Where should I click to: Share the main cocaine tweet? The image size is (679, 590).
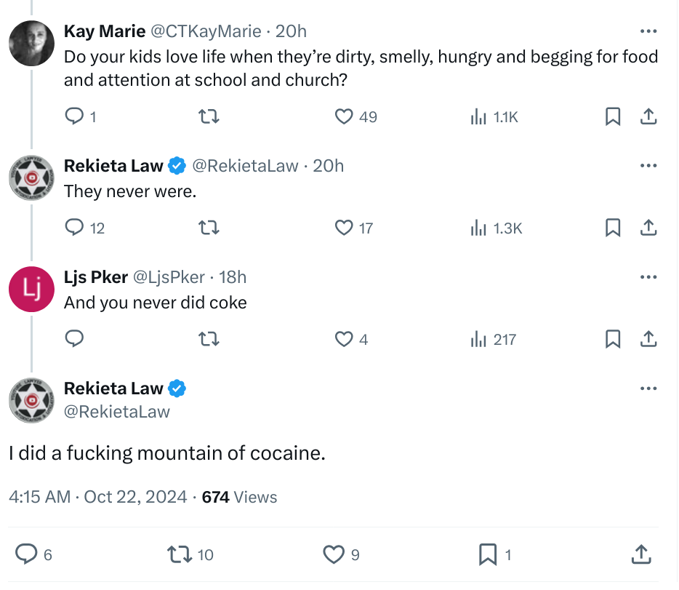pyautogui.click(x=641, y=554)
